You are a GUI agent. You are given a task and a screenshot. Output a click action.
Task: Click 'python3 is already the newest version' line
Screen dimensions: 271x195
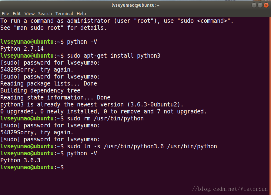(x=92, y=105)
